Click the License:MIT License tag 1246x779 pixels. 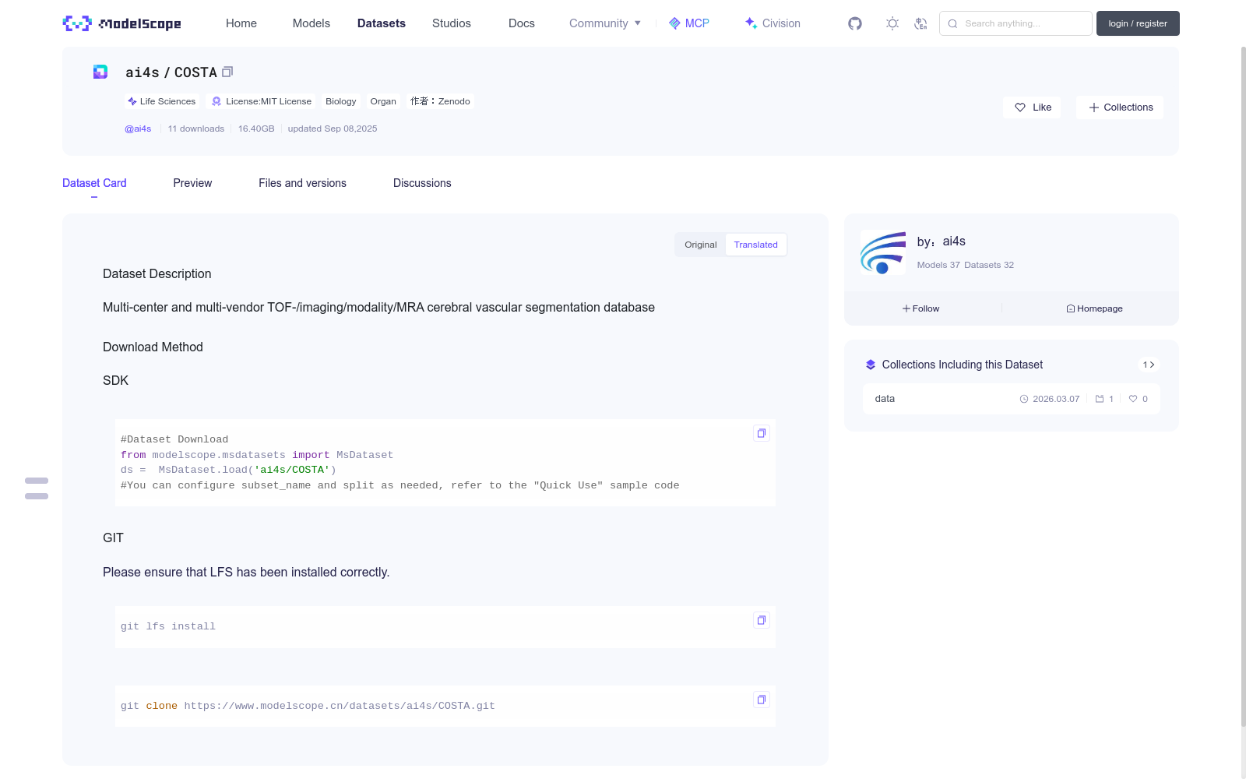pyautogui.click(x=262, y=101)
